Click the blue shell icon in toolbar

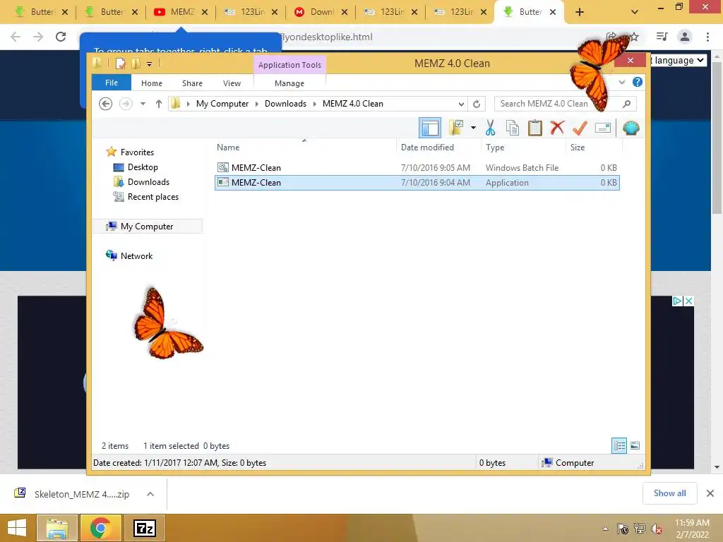[631, 128]
